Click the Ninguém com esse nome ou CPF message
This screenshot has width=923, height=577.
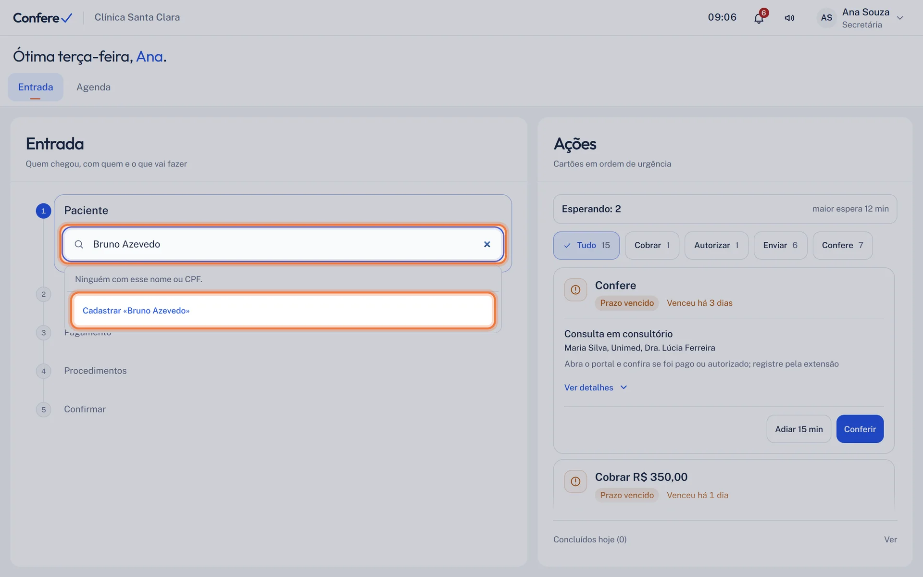[x=138, y=279]
